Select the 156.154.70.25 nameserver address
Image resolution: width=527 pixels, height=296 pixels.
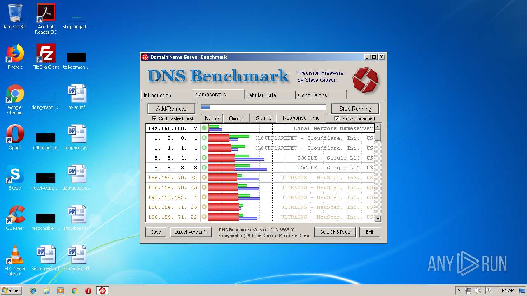(173, 187)
